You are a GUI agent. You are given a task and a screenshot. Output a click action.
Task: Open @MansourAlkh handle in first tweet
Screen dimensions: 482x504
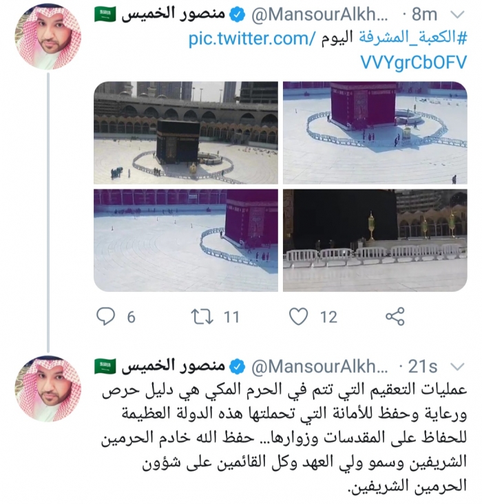point(319,15)
